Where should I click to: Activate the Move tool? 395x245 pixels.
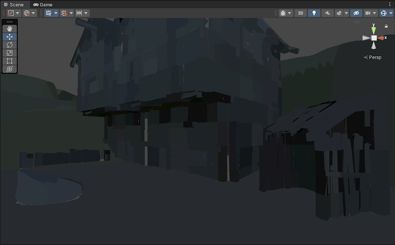tap(10, 37)
